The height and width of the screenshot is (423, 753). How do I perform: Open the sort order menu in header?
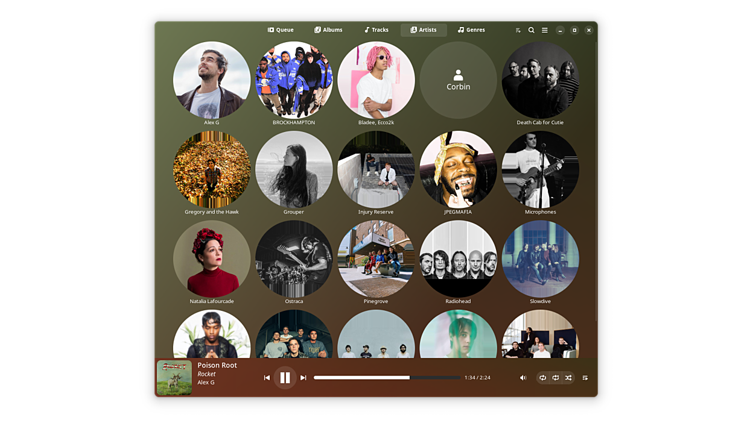point(518,30)
